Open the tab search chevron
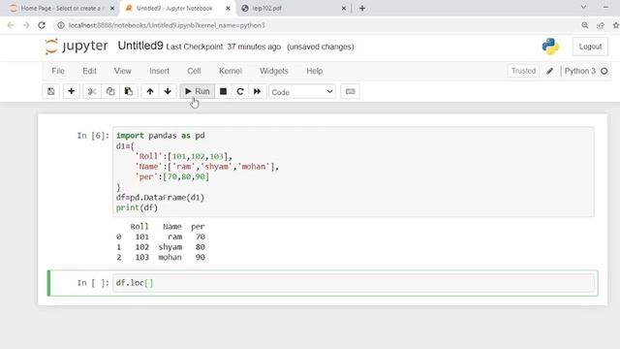The height and width of the screenshot is (349, 620). (x=583, y=8)
